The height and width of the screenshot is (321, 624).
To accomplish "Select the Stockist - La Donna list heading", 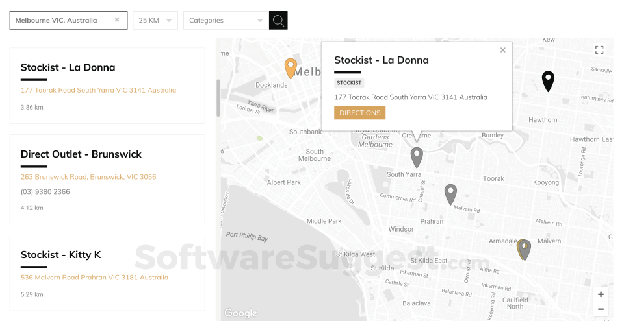I will point(68,67).
